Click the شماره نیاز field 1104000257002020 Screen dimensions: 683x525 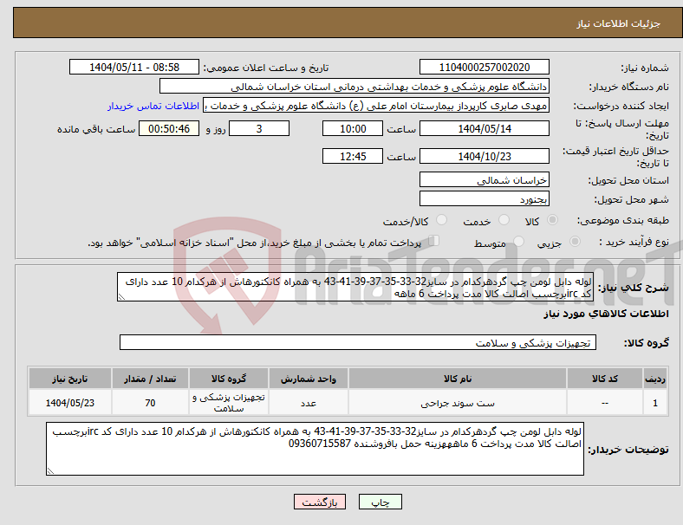(x=484, y=67)
